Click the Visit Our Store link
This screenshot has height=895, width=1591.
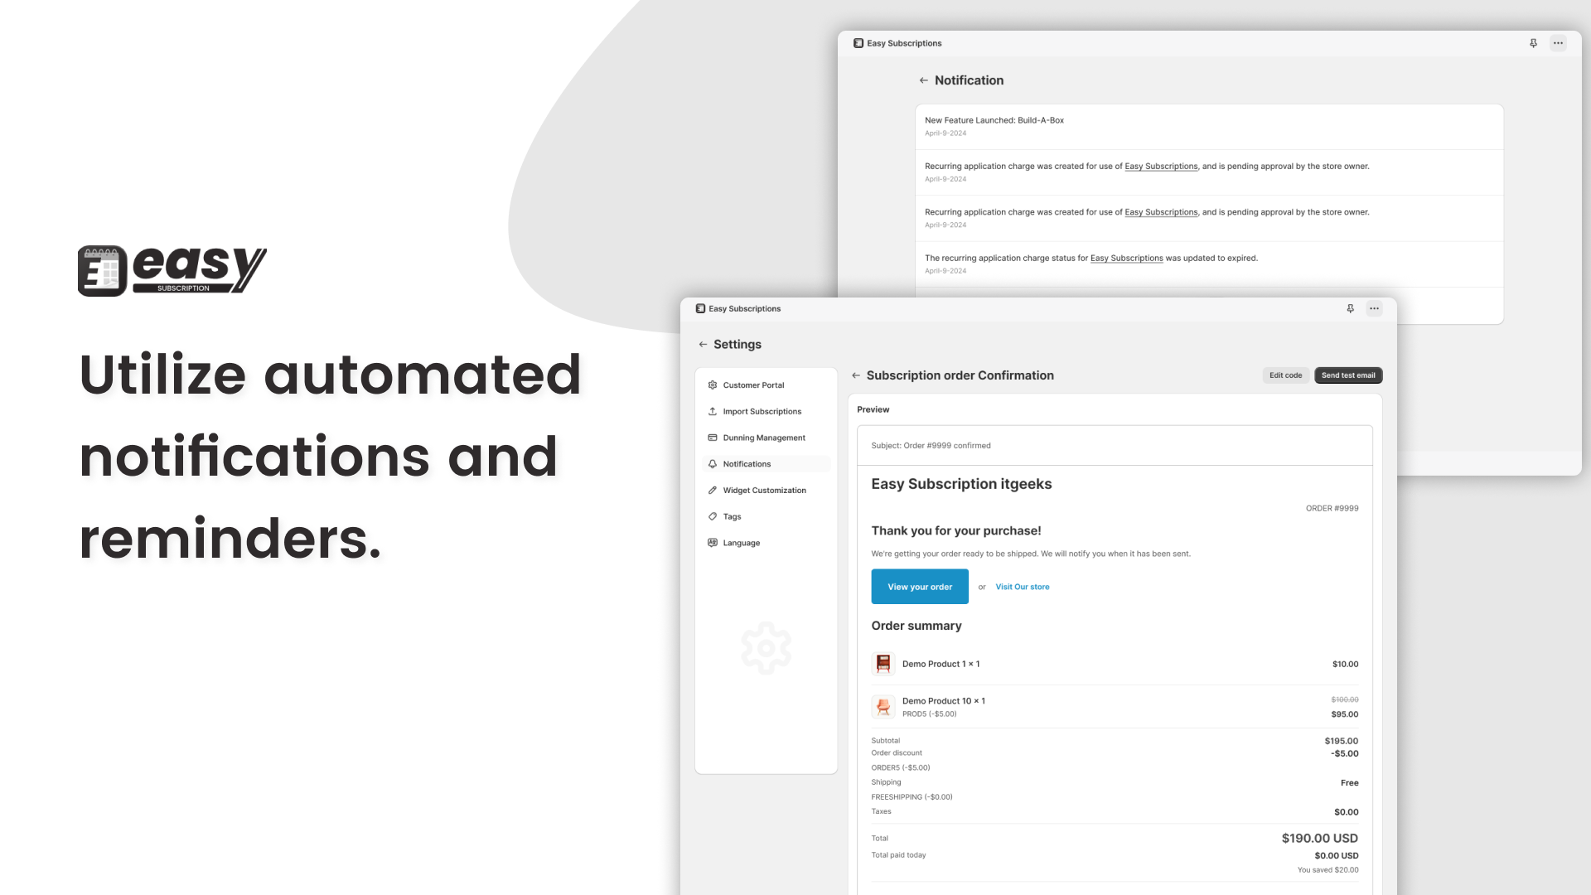coord(1023,586)
